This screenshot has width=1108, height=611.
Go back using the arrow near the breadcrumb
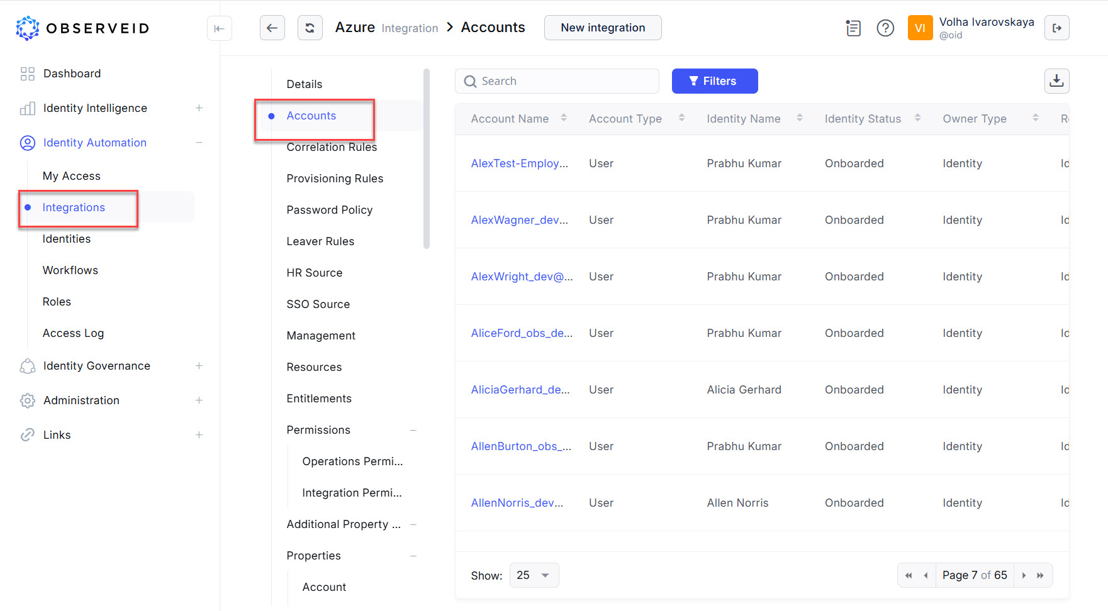point(272,28)
